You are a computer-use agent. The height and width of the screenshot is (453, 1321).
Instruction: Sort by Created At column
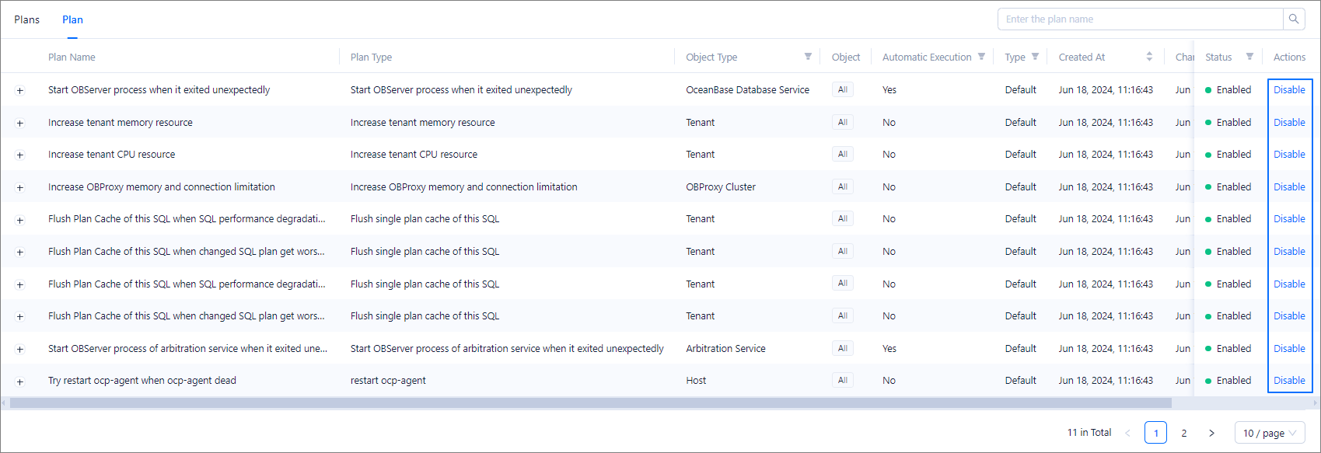pos(1149,57)
